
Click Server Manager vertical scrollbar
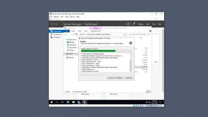pos(163,61)
